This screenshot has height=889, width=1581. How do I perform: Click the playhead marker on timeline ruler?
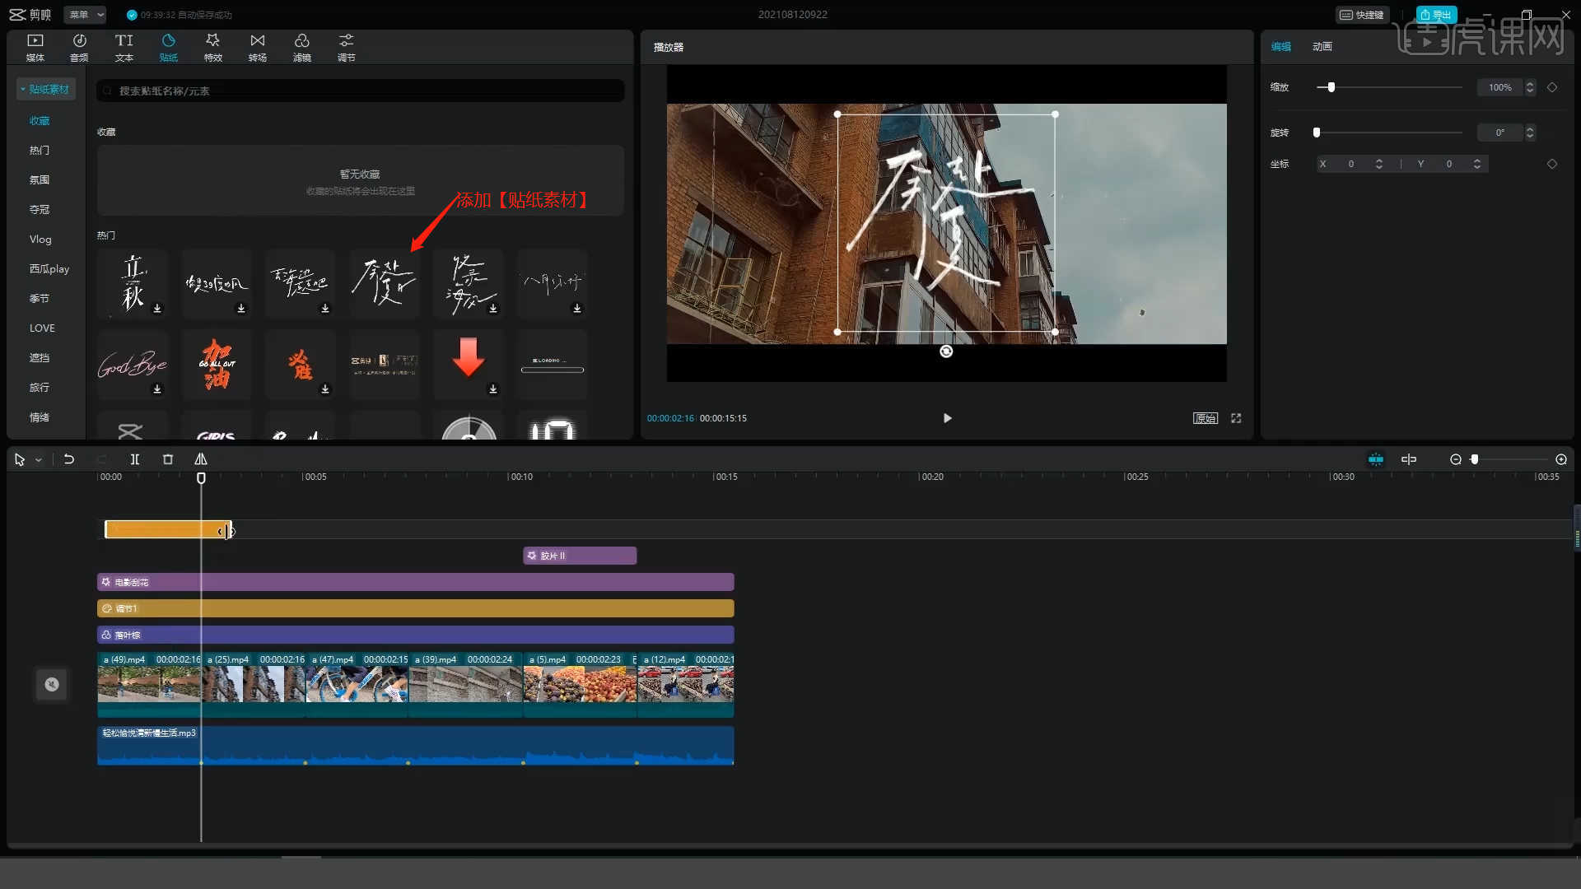pos(201,478)
